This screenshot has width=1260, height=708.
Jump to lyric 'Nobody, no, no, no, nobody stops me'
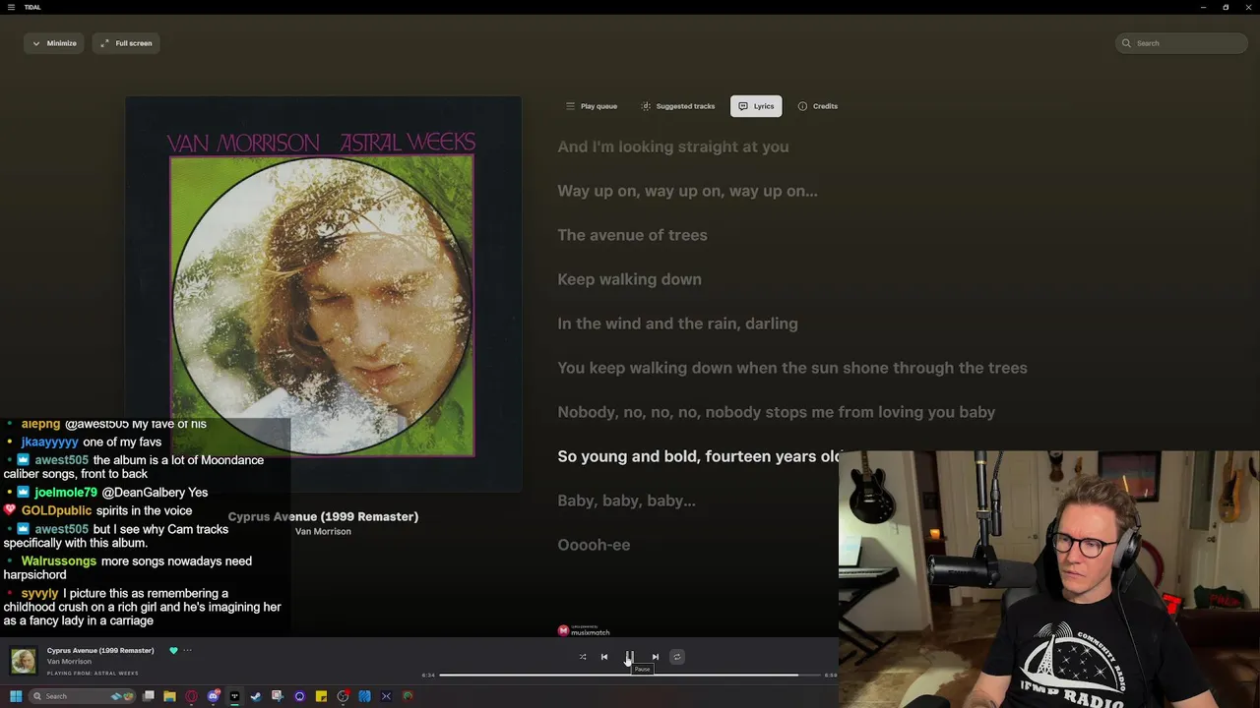(777, 412)
